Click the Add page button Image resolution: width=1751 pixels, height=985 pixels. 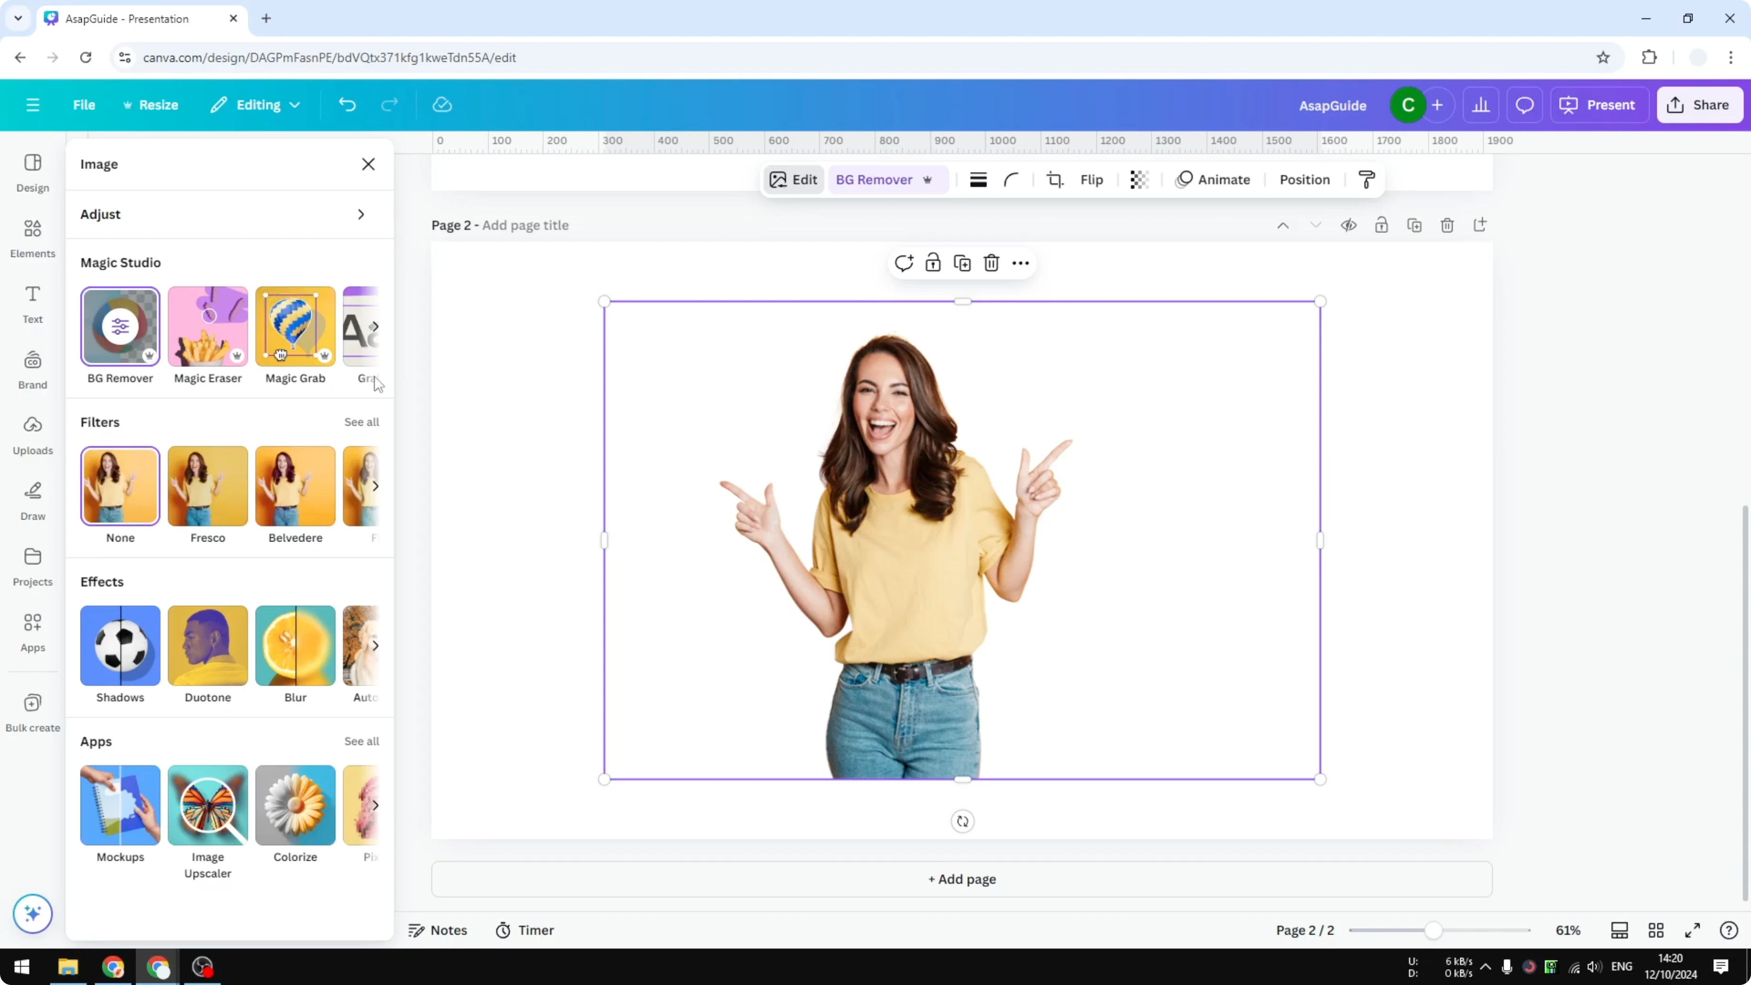pyautogui.click(x=961, y=879)
